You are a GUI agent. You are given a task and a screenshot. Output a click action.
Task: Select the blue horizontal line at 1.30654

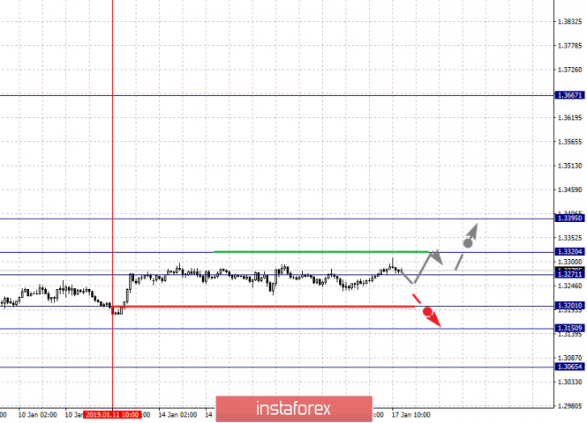(x=276, y=367)
